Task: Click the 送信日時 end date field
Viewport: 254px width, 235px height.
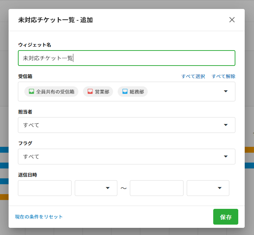Action: tap(156, 188)
